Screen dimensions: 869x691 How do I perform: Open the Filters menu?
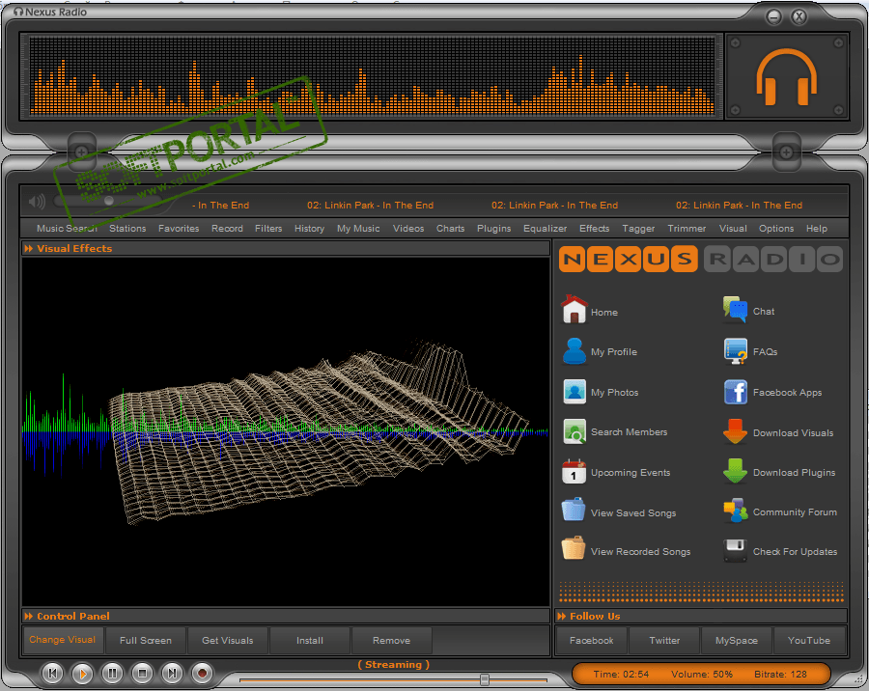tap(268, 229)
